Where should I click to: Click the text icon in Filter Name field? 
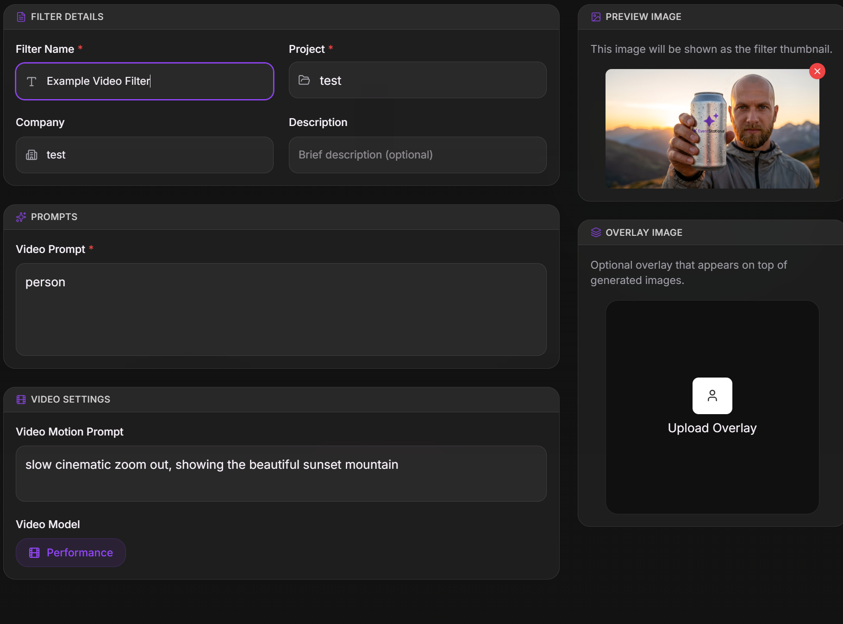(31, 82)
